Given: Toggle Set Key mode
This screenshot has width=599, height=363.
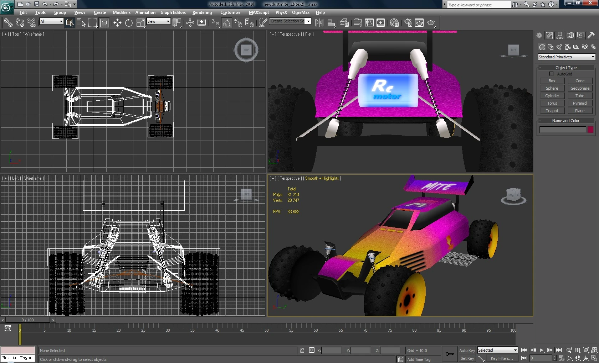Looking at the screenshot, I should (467, 358).
